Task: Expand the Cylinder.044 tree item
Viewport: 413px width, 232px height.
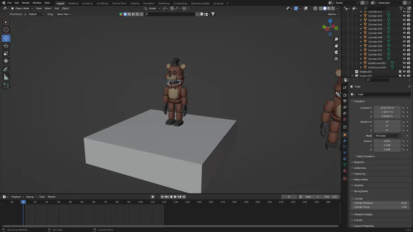Action: (361, 24)
